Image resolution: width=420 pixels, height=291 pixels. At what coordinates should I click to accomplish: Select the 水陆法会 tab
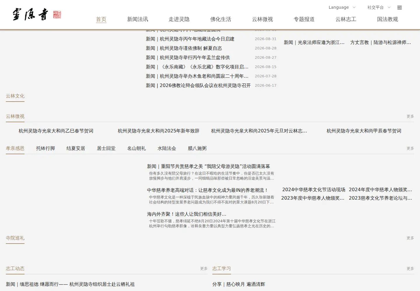pos(167,148)
